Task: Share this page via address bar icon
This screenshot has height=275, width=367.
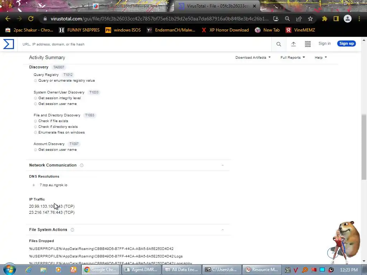Action: 299,19
